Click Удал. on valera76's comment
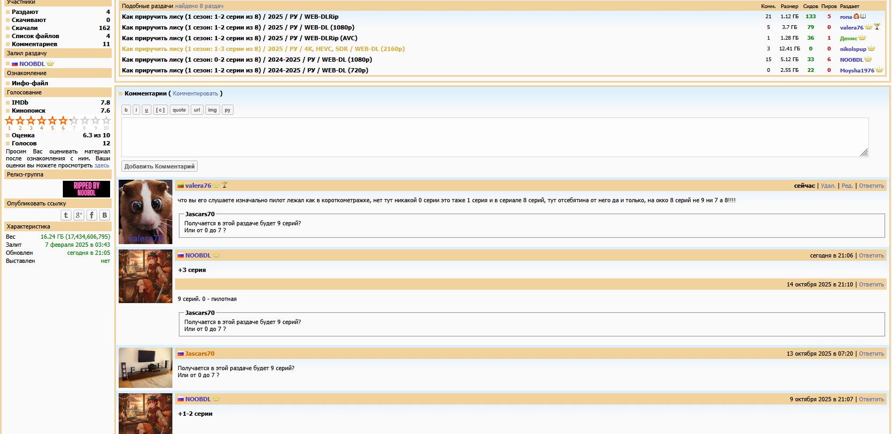 coord(828,186)
